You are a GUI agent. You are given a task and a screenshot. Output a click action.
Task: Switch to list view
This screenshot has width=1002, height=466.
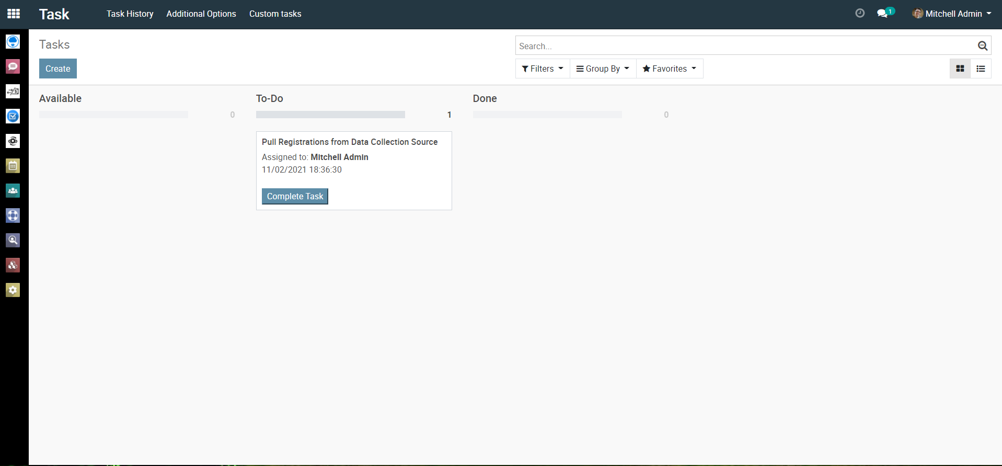[x=981, y=69]
